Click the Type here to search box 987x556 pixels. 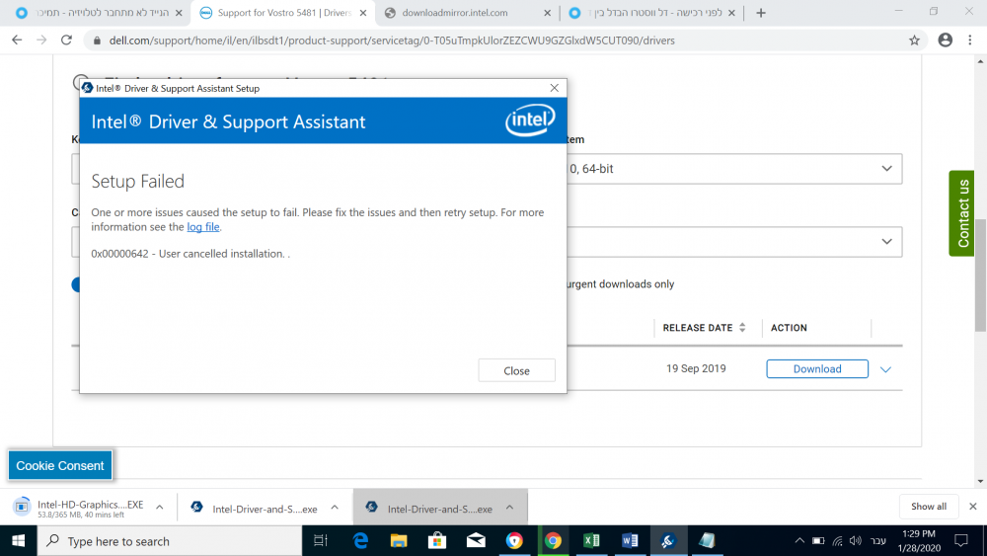(x=170, y=541)
